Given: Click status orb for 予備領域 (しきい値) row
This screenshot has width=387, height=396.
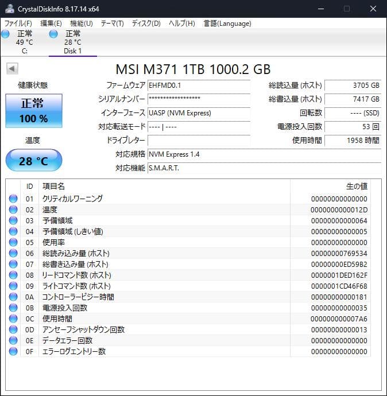Looking at the screenshot, I should click(x=13, y=231).
